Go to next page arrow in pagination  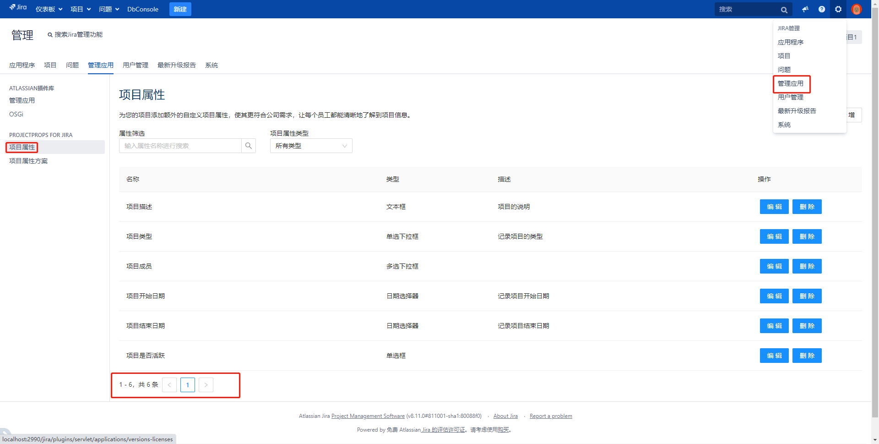click(206, 385)
